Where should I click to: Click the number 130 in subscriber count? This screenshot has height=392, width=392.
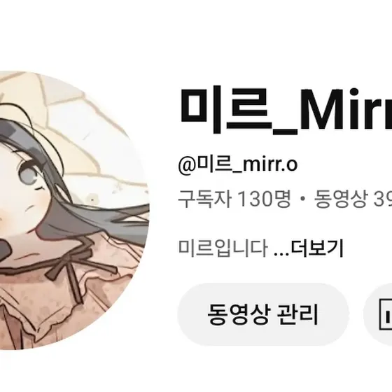tap(255, 199)
